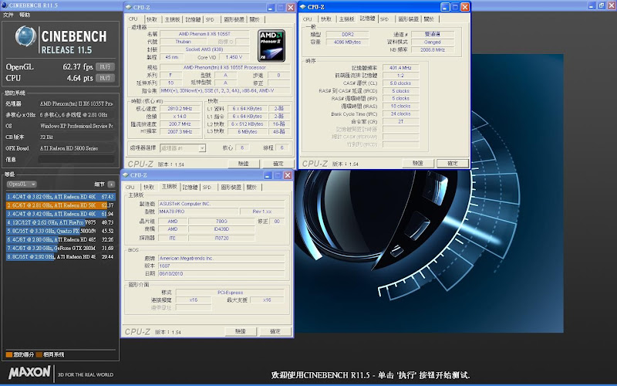Click the Socket AM3 (938) package field
Screen dimensions: 617x386
tap(204, 49)
